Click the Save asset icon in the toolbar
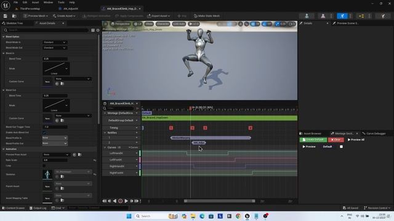394x221 pixels. (6, 16)
